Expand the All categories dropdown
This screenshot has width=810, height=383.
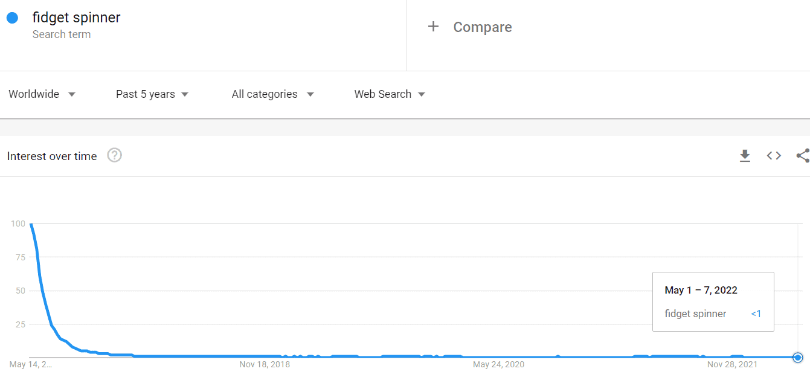click(x=272, y=94)
